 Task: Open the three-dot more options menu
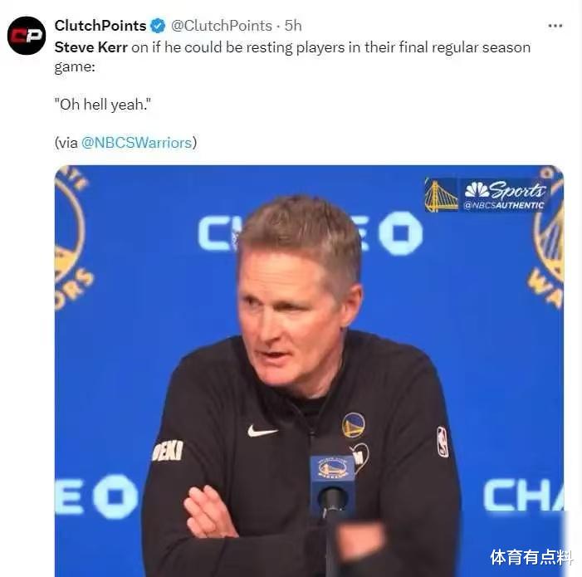pos(555,26)
